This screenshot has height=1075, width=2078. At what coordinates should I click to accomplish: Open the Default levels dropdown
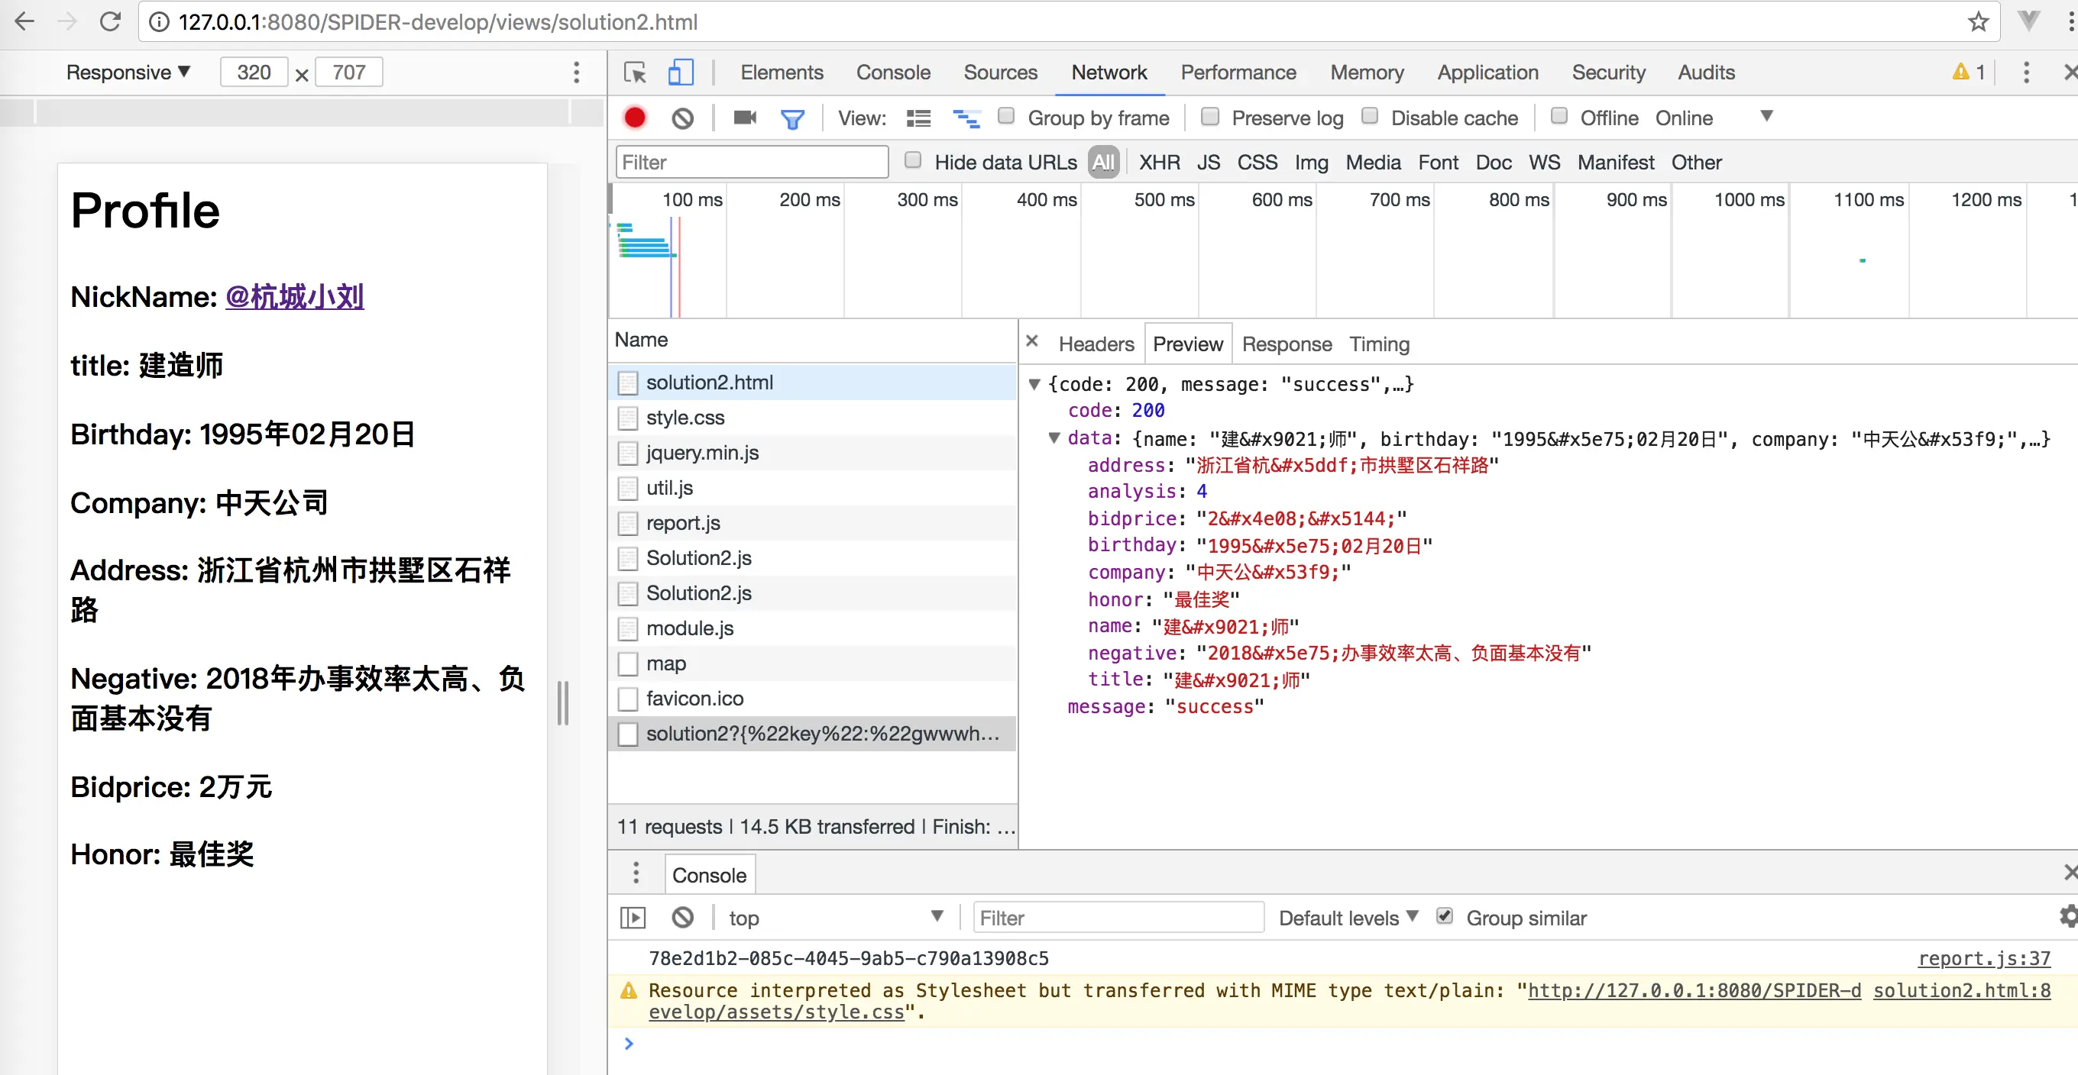click(1347, 918)
